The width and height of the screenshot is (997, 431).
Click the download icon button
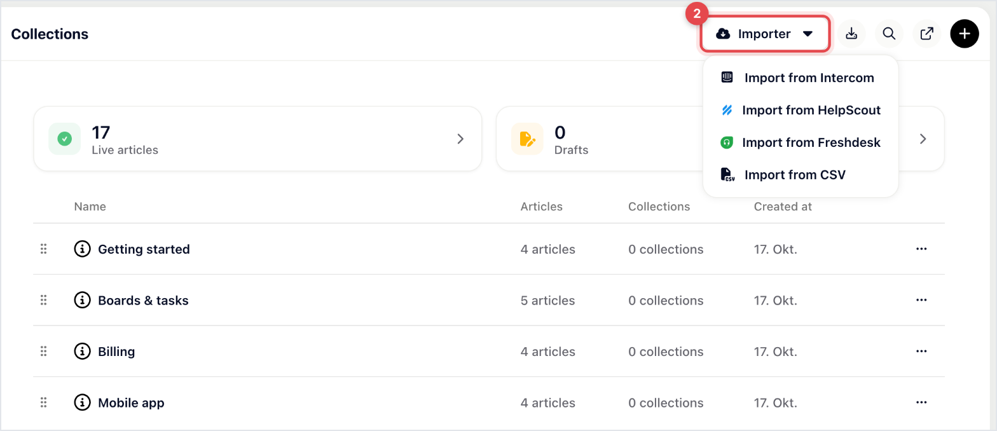click(x=851, y=34)
